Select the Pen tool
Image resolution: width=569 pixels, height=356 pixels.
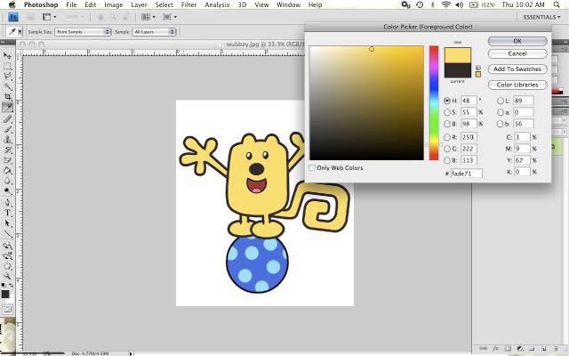(x=7, y=202)
